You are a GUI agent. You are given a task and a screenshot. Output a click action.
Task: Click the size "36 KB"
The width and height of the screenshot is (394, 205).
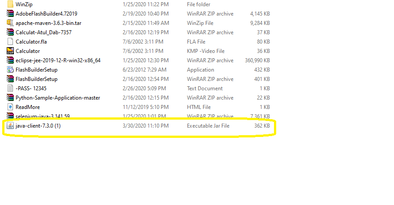(263, 51)
